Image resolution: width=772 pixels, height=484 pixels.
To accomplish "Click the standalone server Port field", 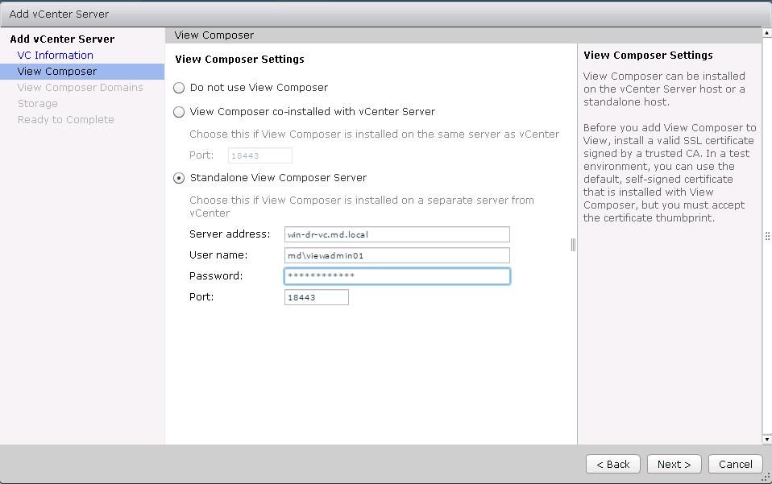I will pos(317,297).
